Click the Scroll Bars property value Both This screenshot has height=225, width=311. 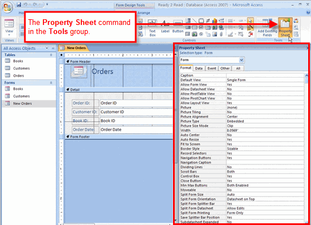point(265,172)
